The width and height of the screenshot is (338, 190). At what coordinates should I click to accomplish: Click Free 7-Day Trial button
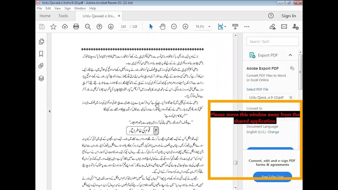[273, 177]
